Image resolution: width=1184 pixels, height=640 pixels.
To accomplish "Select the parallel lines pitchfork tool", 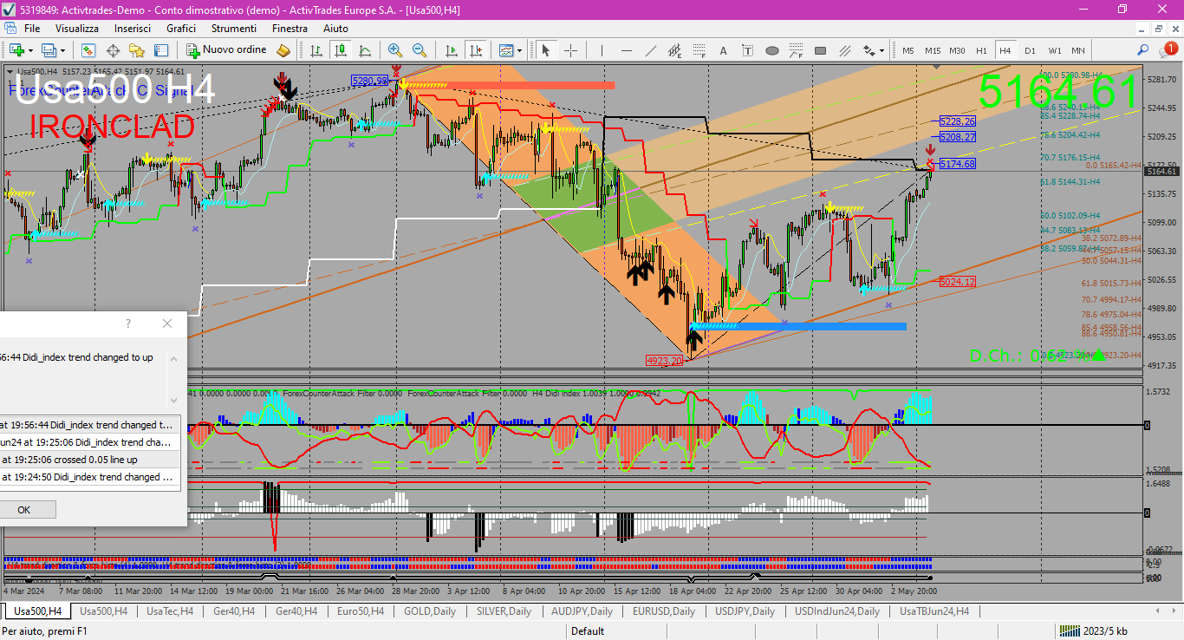I will coord(845,50).
